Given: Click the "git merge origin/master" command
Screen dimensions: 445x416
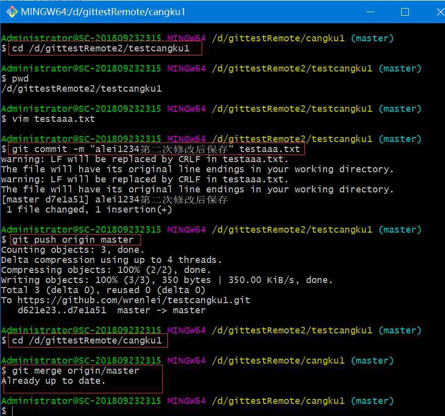Looking at the screenshot, I should tap(76, 371).
